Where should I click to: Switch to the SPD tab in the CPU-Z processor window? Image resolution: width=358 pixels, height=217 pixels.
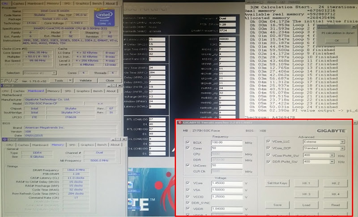click(68, 4)
